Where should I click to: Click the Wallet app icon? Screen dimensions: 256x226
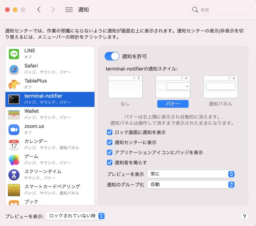click(14, 115)
